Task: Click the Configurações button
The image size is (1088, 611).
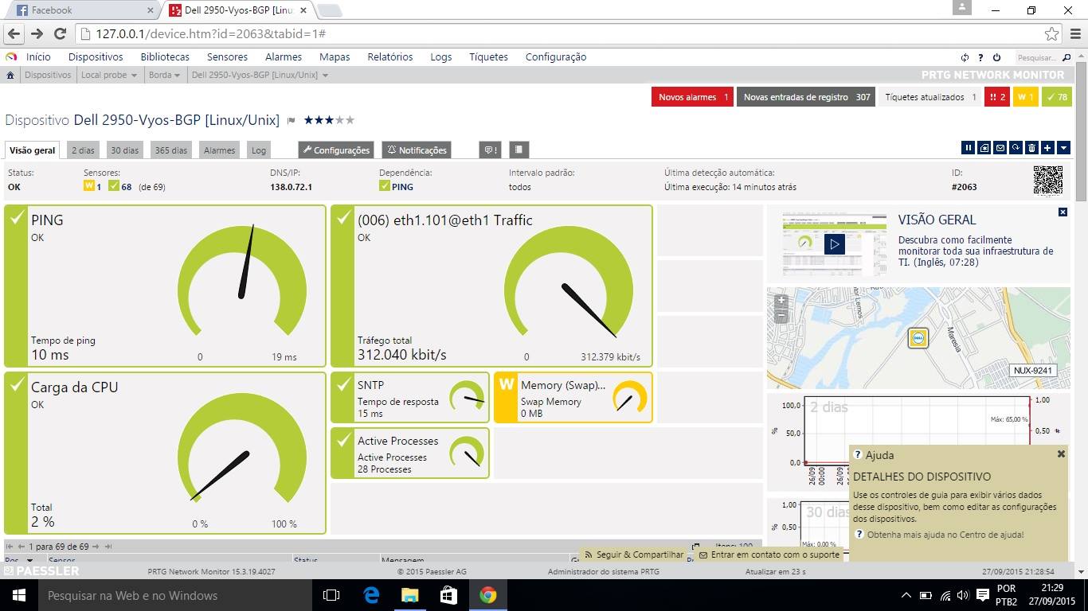Action: click(336, 150)
